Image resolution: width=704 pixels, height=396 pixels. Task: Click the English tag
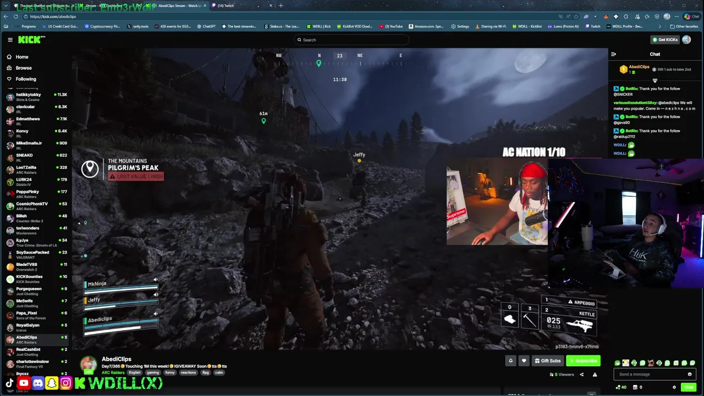tap(135, 372)
